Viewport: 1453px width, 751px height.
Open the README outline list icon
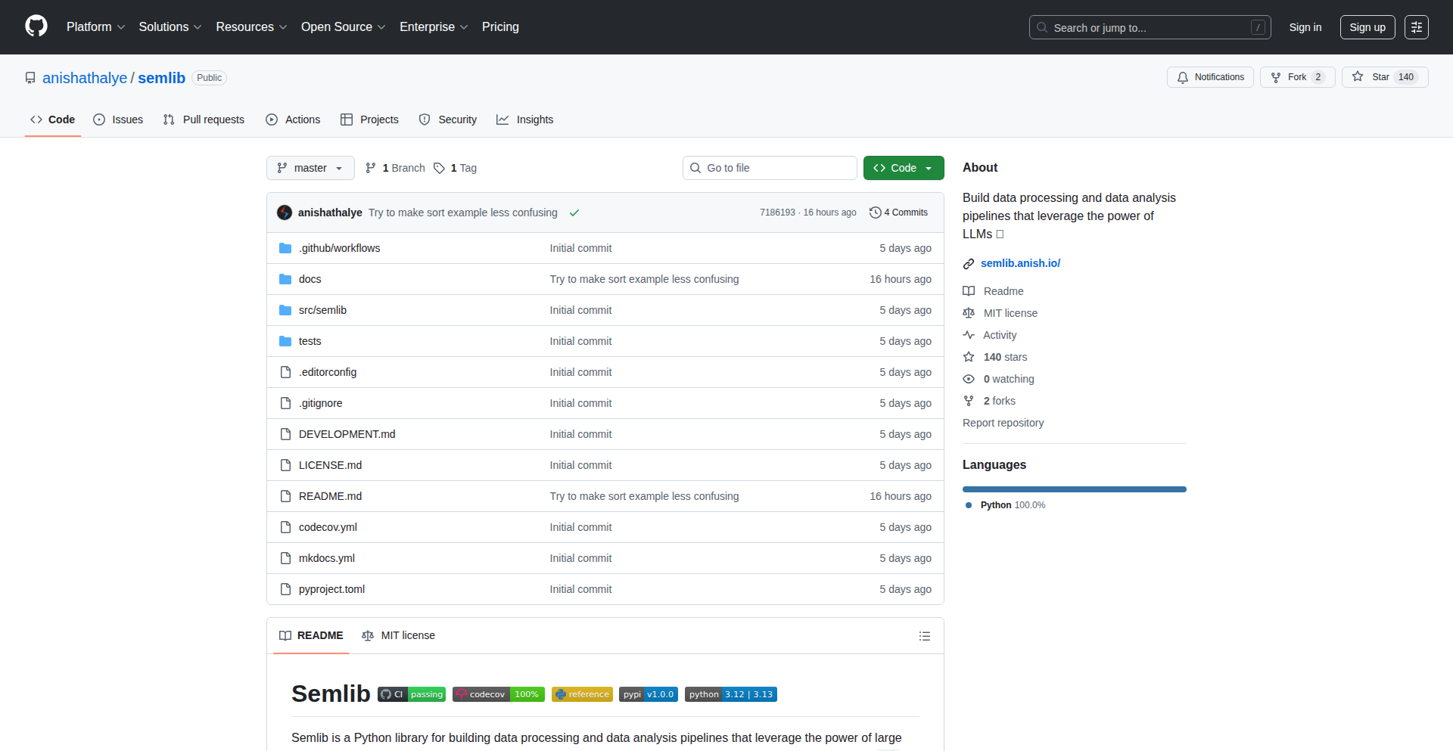pyautogui.click(x=924, y=636)
